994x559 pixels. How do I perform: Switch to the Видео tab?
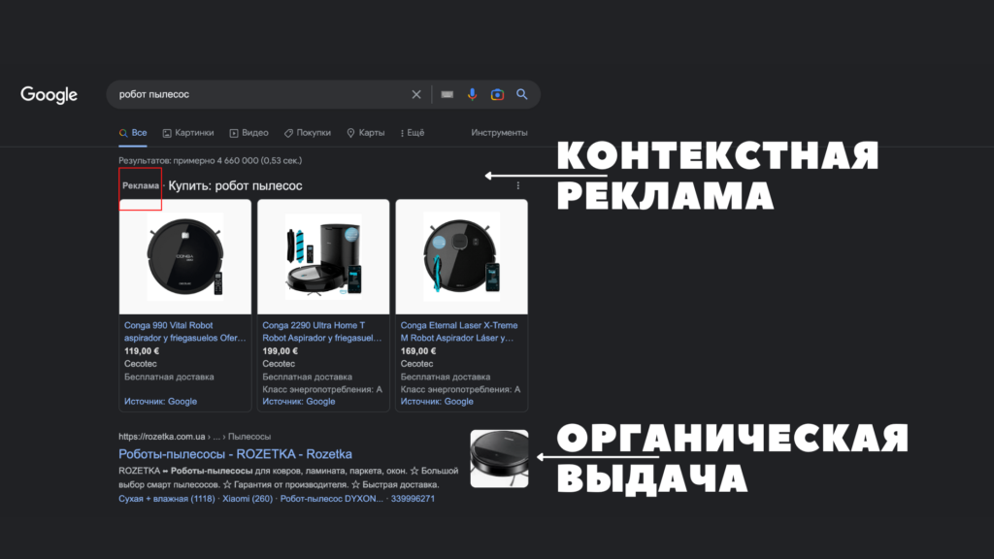click(249, 133)
